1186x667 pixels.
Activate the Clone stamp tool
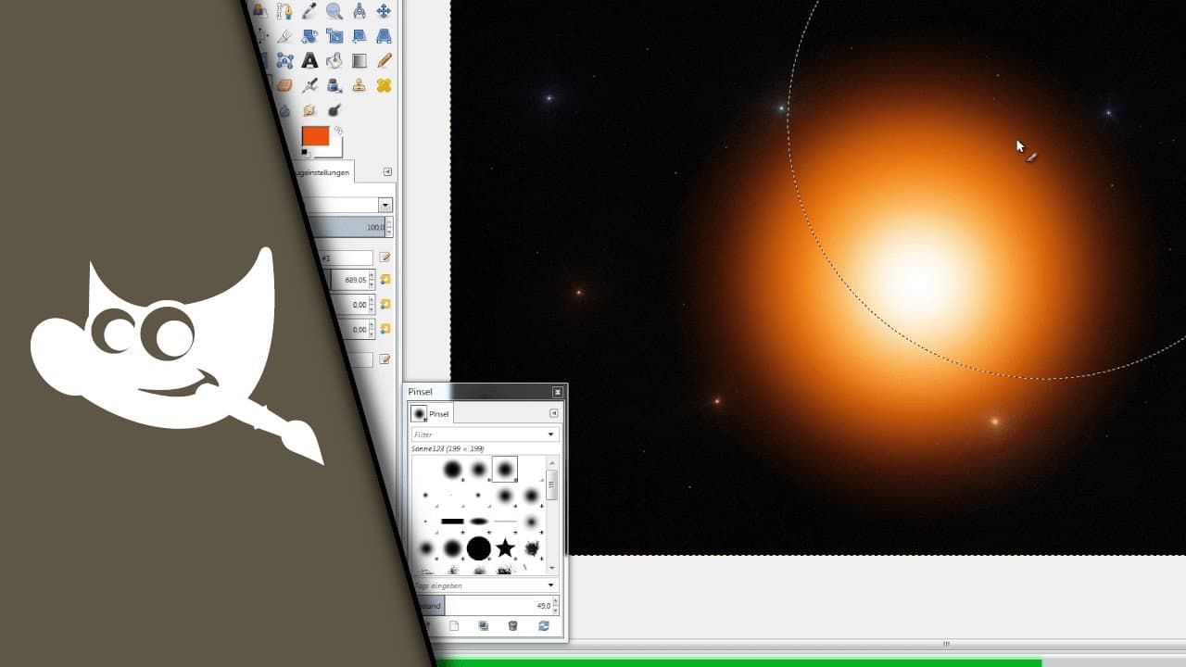tap(358, 85)
